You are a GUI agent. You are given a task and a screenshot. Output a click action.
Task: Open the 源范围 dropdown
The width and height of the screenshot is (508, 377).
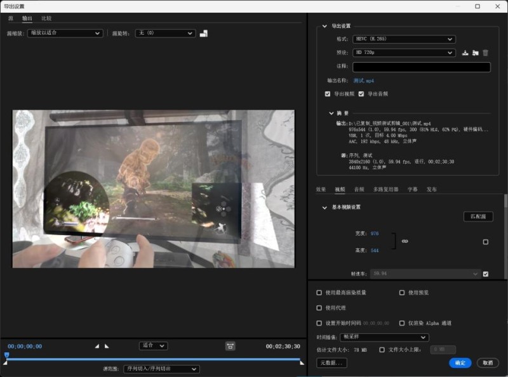pos(161,369)
